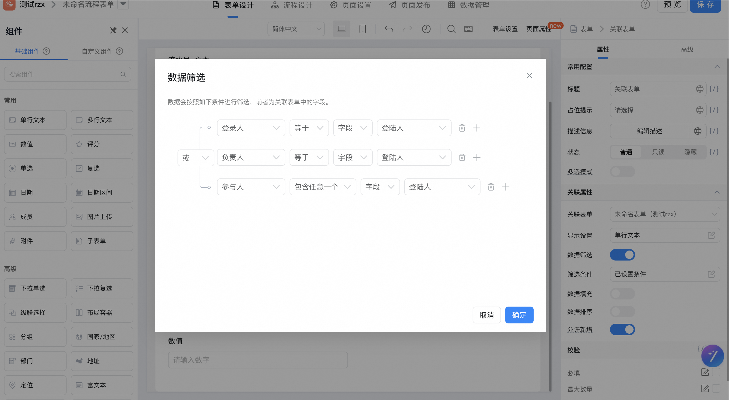Open the keyboard shortcuts icon
Screen dimensions: 729x400
[x=468, y=29]
